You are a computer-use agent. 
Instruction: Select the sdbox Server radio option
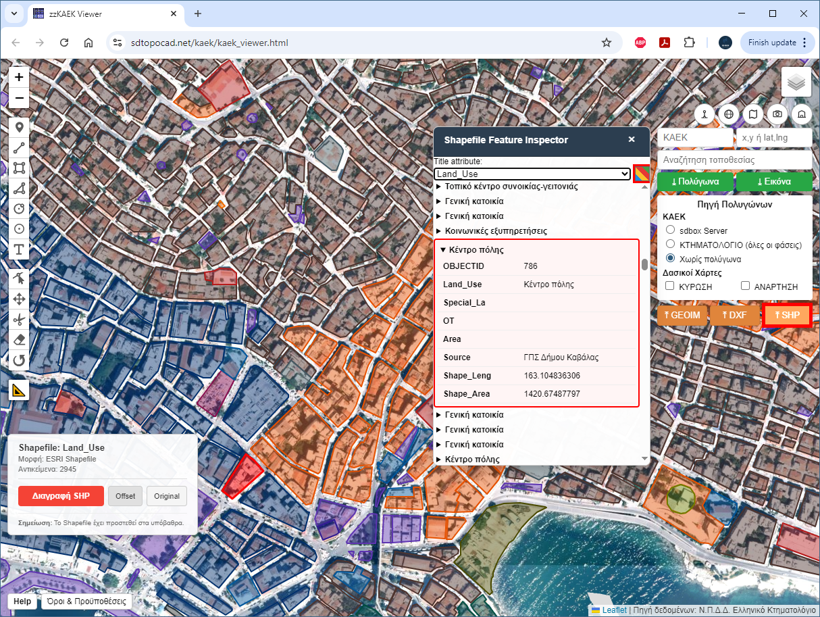point(671,230)
